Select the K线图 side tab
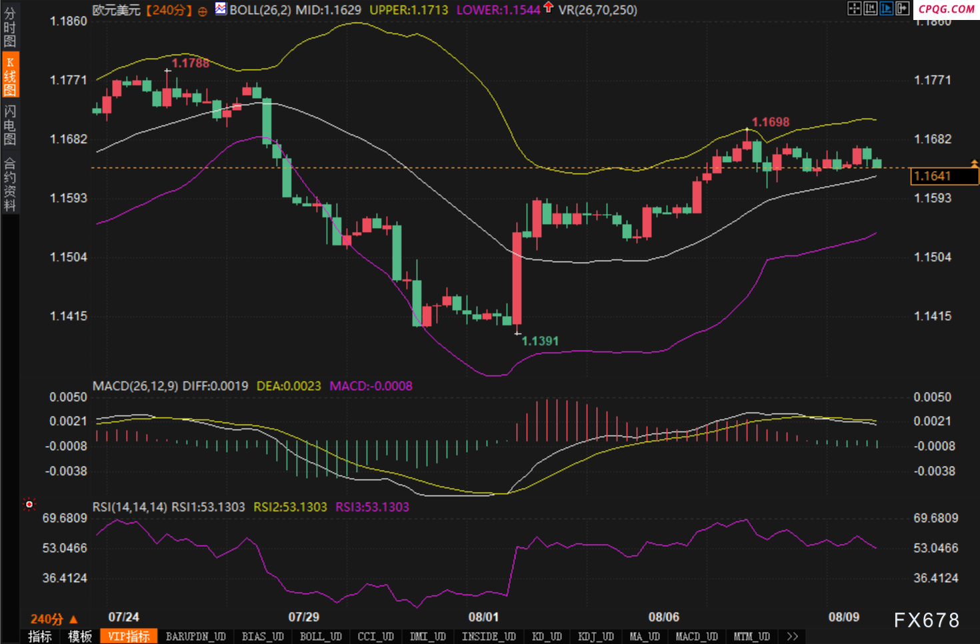Image resolution: width=980 pixels, height=644 pixels. 9,76
